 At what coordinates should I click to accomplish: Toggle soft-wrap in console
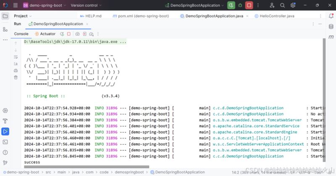[x=16, y=57]
